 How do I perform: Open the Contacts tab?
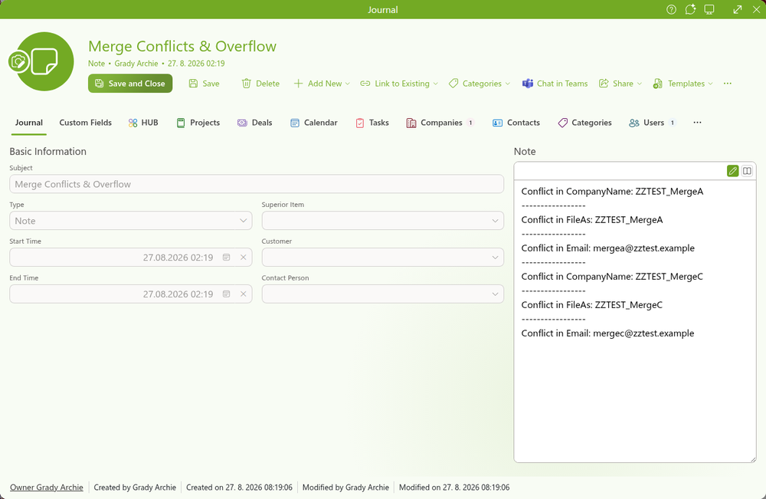coord(516,123)
